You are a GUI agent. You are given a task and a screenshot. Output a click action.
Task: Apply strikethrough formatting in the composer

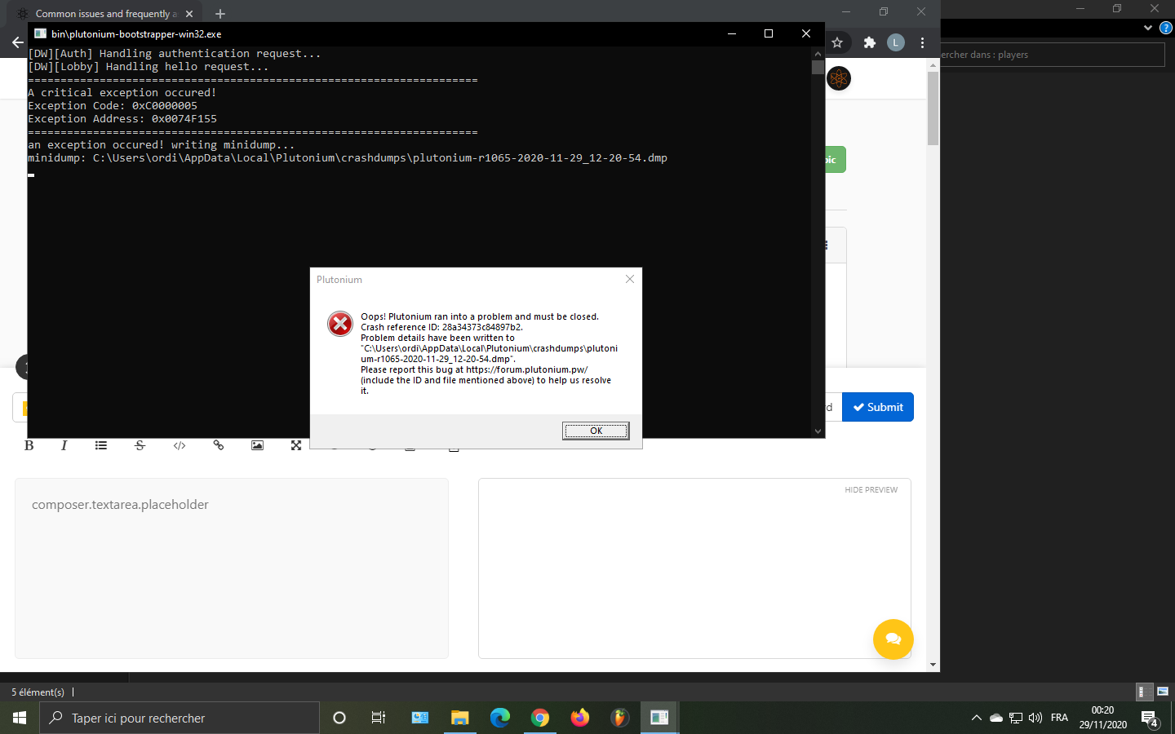pos(140,445)
